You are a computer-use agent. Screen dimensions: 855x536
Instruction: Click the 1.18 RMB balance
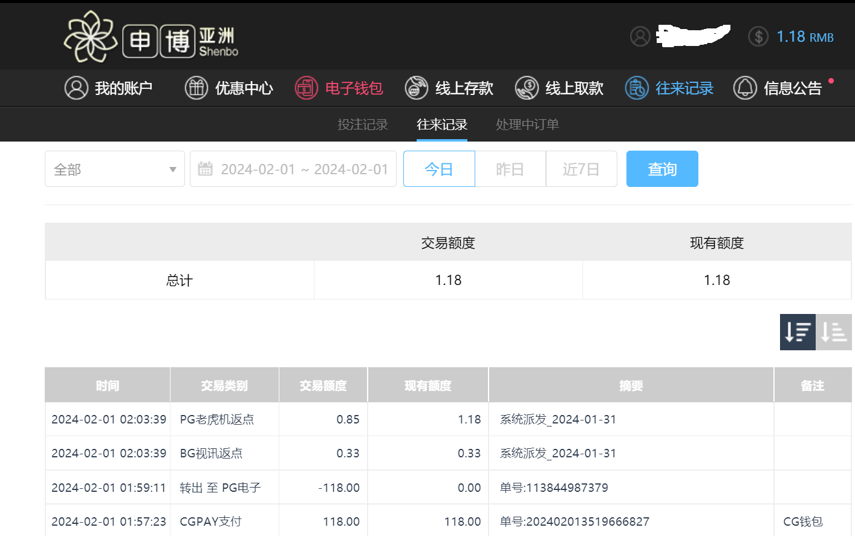(805, 37)
